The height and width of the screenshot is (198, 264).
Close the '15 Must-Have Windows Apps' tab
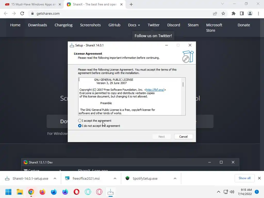[x=60, y=4]
